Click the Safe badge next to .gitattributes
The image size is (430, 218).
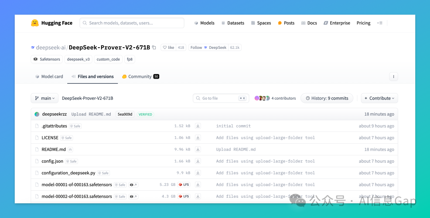click(75, 126)
